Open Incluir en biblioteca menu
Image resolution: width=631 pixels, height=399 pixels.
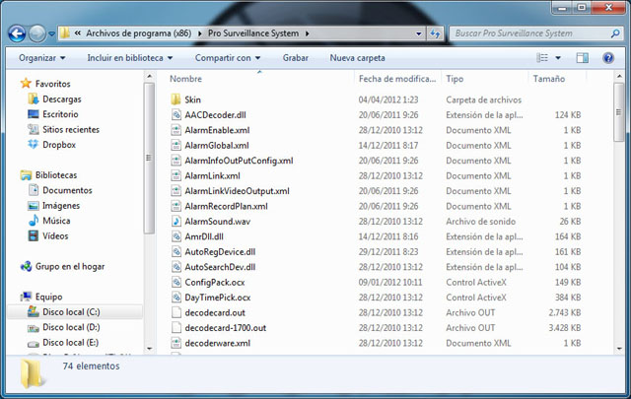tap(130, 58)
